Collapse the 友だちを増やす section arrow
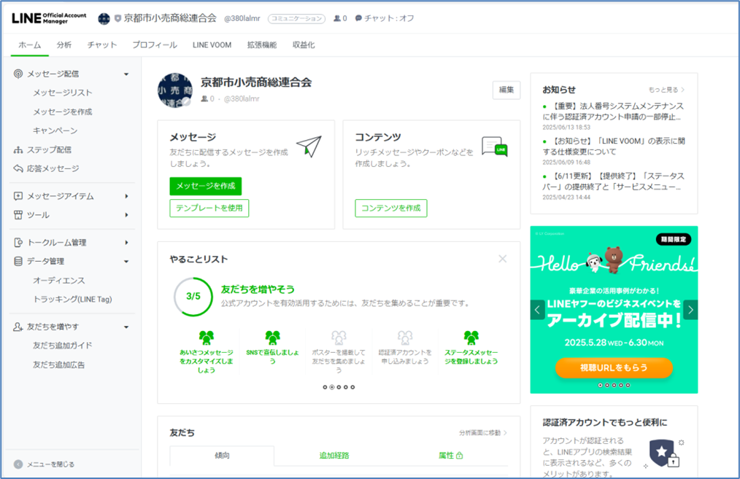Screen dimensions: 740x479 (x=126, y=327)
